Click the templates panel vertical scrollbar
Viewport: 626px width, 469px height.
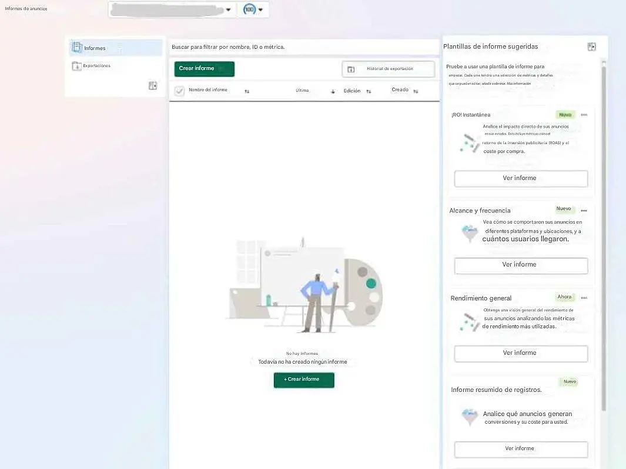603,235
